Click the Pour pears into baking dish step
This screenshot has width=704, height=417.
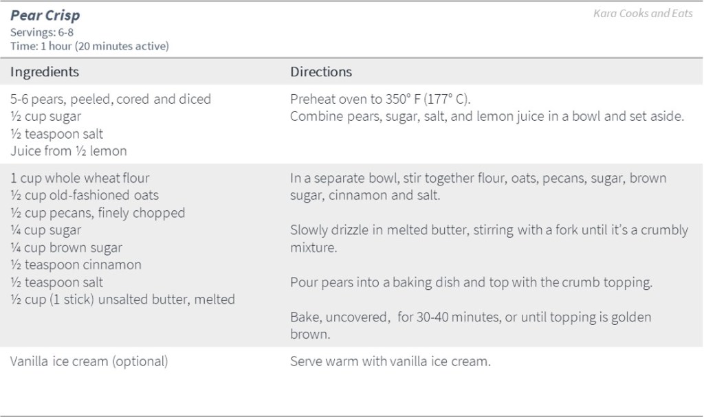[x=469, y=282]
